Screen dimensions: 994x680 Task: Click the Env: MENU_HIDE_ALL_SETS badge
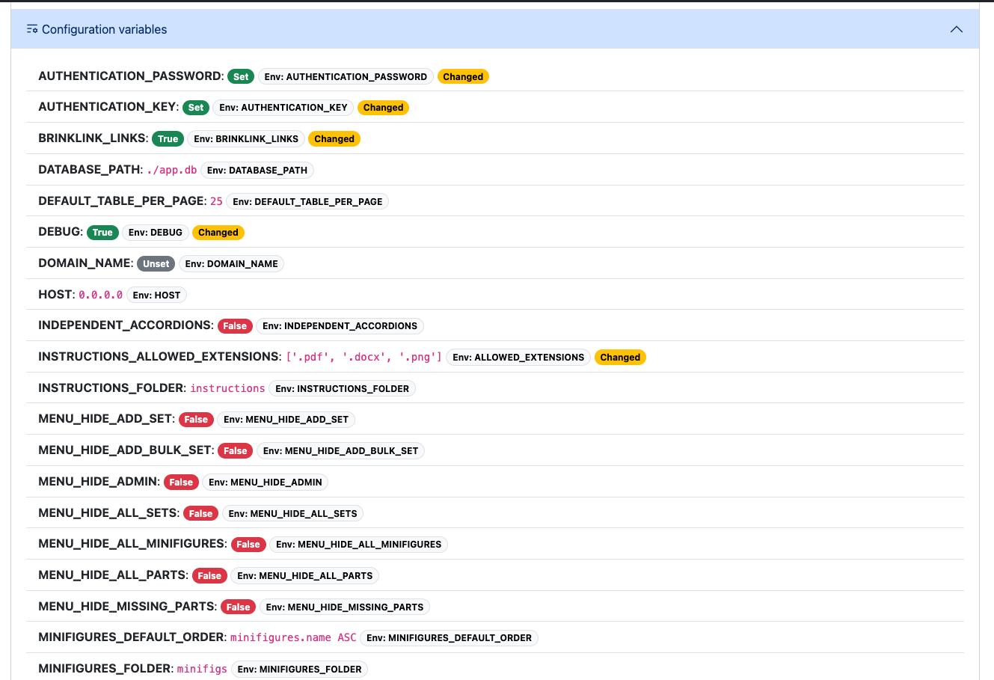coord(293,514)
